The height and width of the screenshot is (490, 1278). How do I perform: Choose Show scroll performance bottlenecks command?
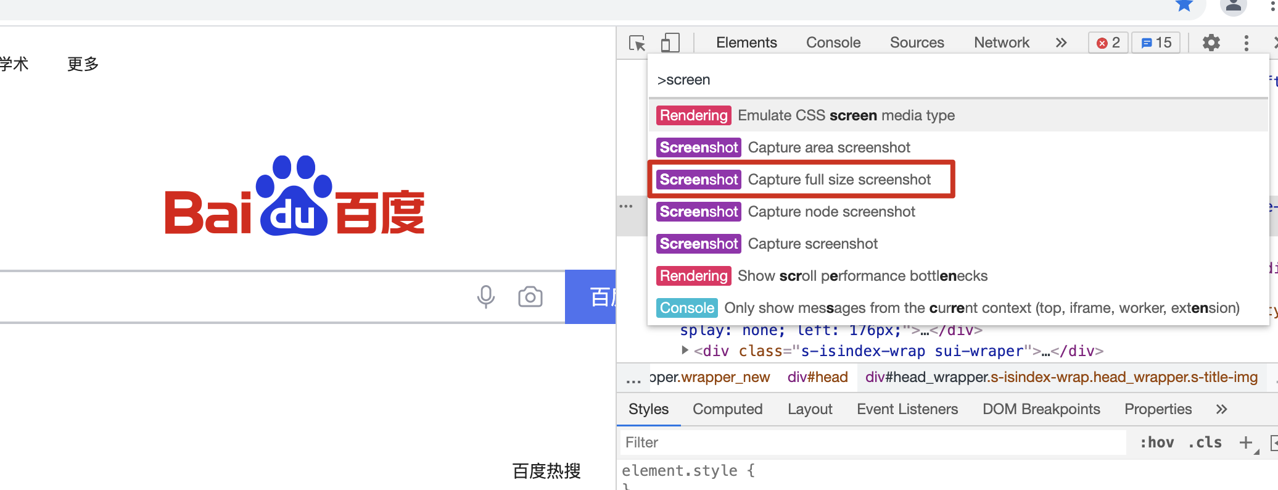pyautogui.click(x=959, y=276)
